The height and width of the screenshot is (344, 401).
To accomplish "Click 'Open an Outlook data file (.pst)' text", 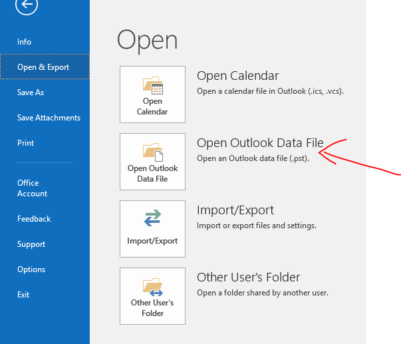I will 253,158.
